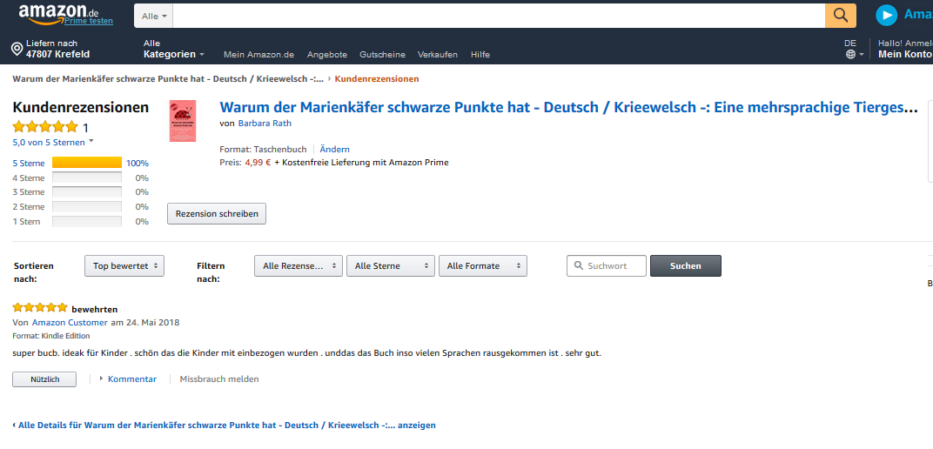This screenshot has width=933, height=449.
Task: Open 'Mein Amazon.de' in navigation
Action: click(258, 54)
